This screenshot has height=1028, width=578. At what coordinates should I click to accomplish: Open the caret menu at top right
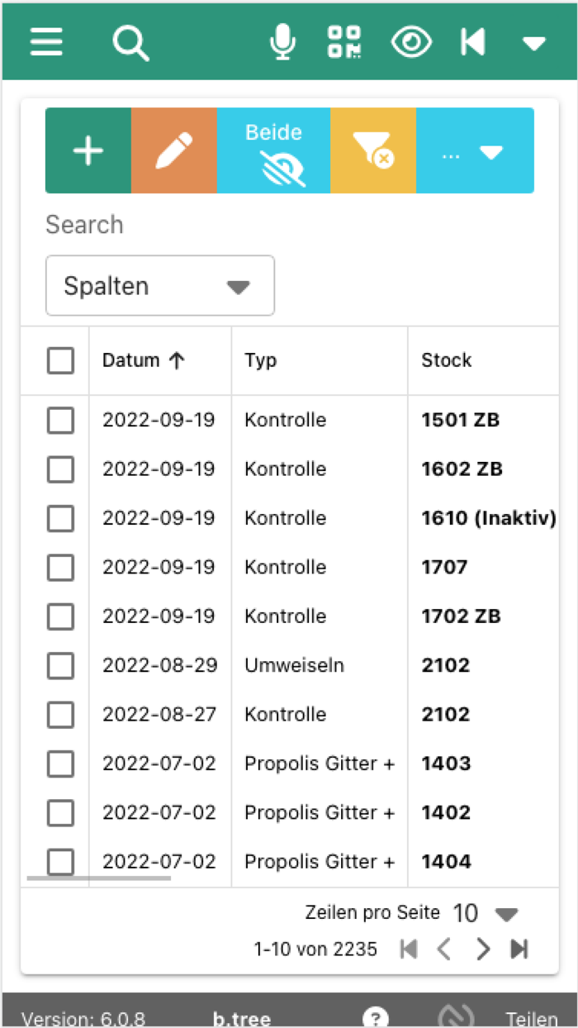[533, 42]
